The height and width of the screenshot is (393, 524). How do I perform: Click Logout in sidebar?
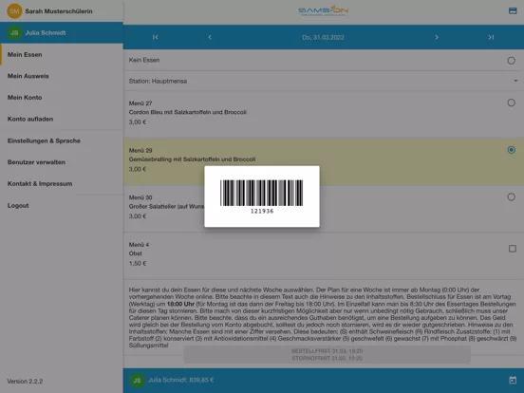point(62,205)
